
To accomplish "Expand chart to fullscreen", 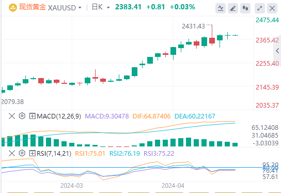I will point(260,8).
